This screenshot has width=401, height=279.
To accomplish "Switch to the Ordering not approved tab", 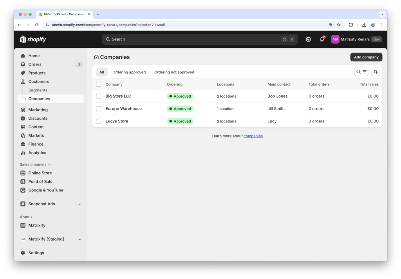I will point(174,72).
